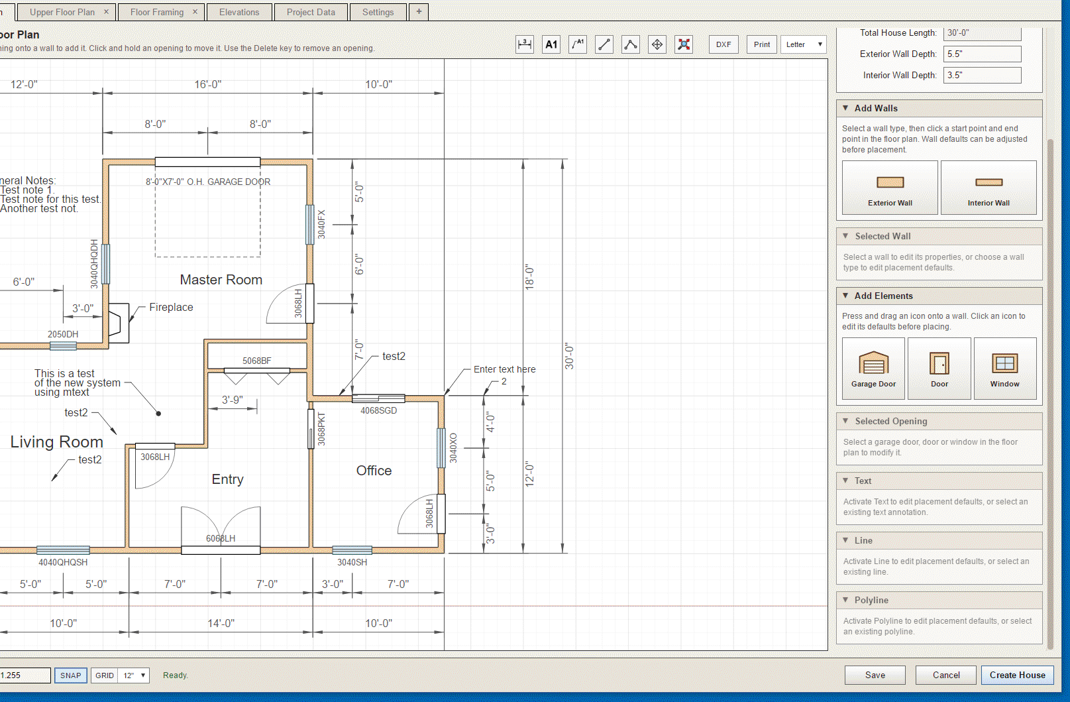Select the dimension tool icon
1070x702 pixels.
(x=525, y=44)
